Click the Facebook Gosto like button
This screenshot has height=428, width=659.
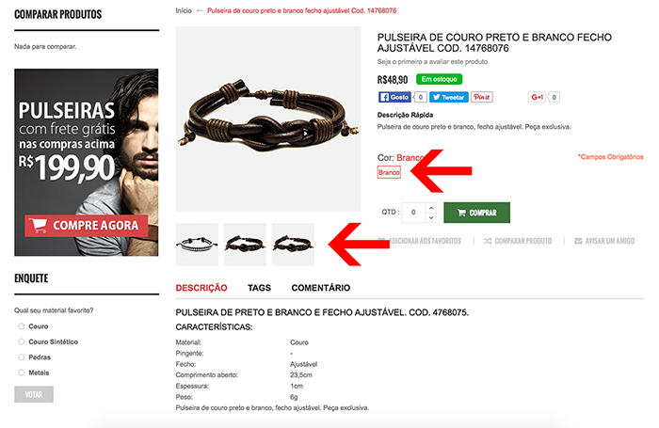394,97
